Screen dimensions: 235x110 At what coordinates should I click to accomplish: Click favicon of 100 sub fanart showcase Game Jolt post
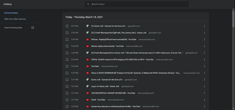pyautogui.click(x=87, y=53)
